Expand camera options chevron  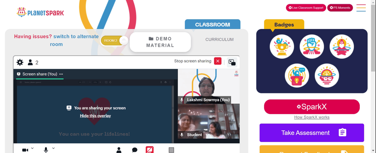[32, 148]
